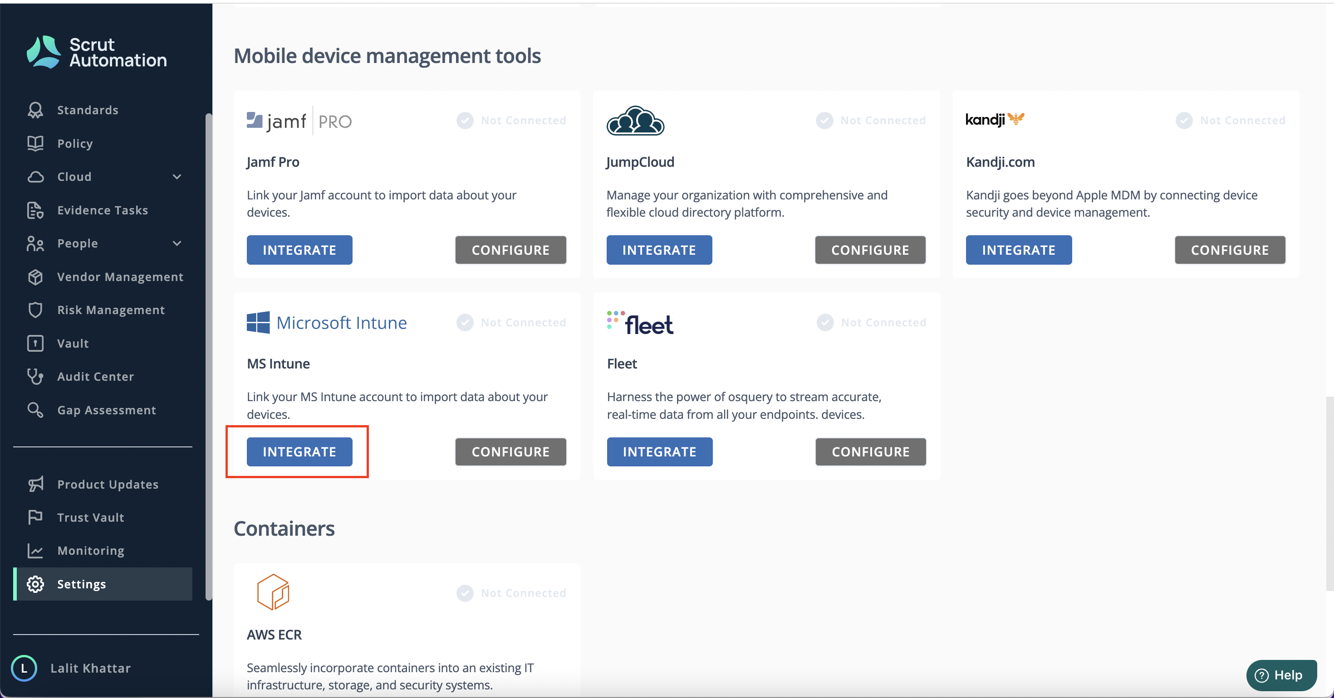Click the AWS ECR container icon
1334x698 pixels.
click(x=273, y=592)
